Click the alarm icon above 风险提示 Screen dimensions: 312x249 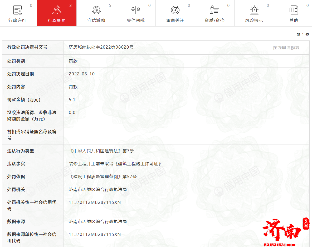[x=254, y=9]
